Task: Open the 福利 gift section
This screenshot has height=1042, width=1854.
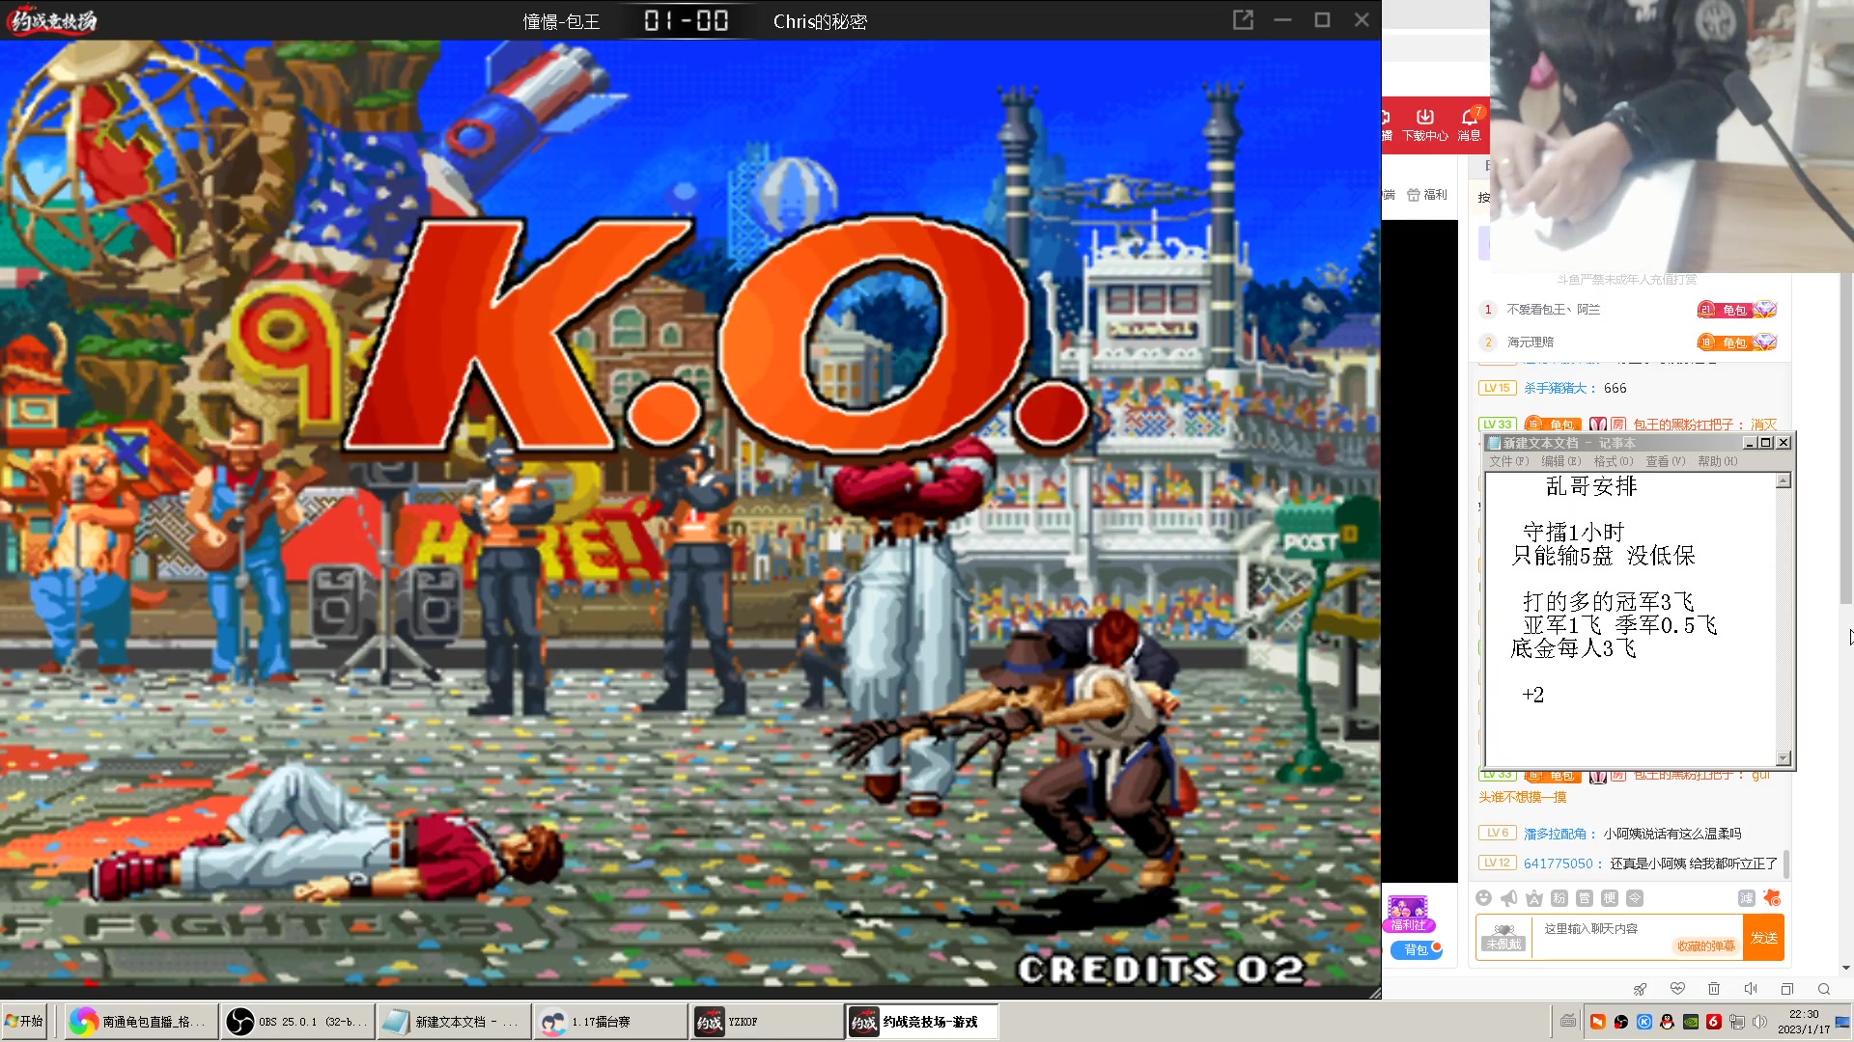Action: 1427,195
